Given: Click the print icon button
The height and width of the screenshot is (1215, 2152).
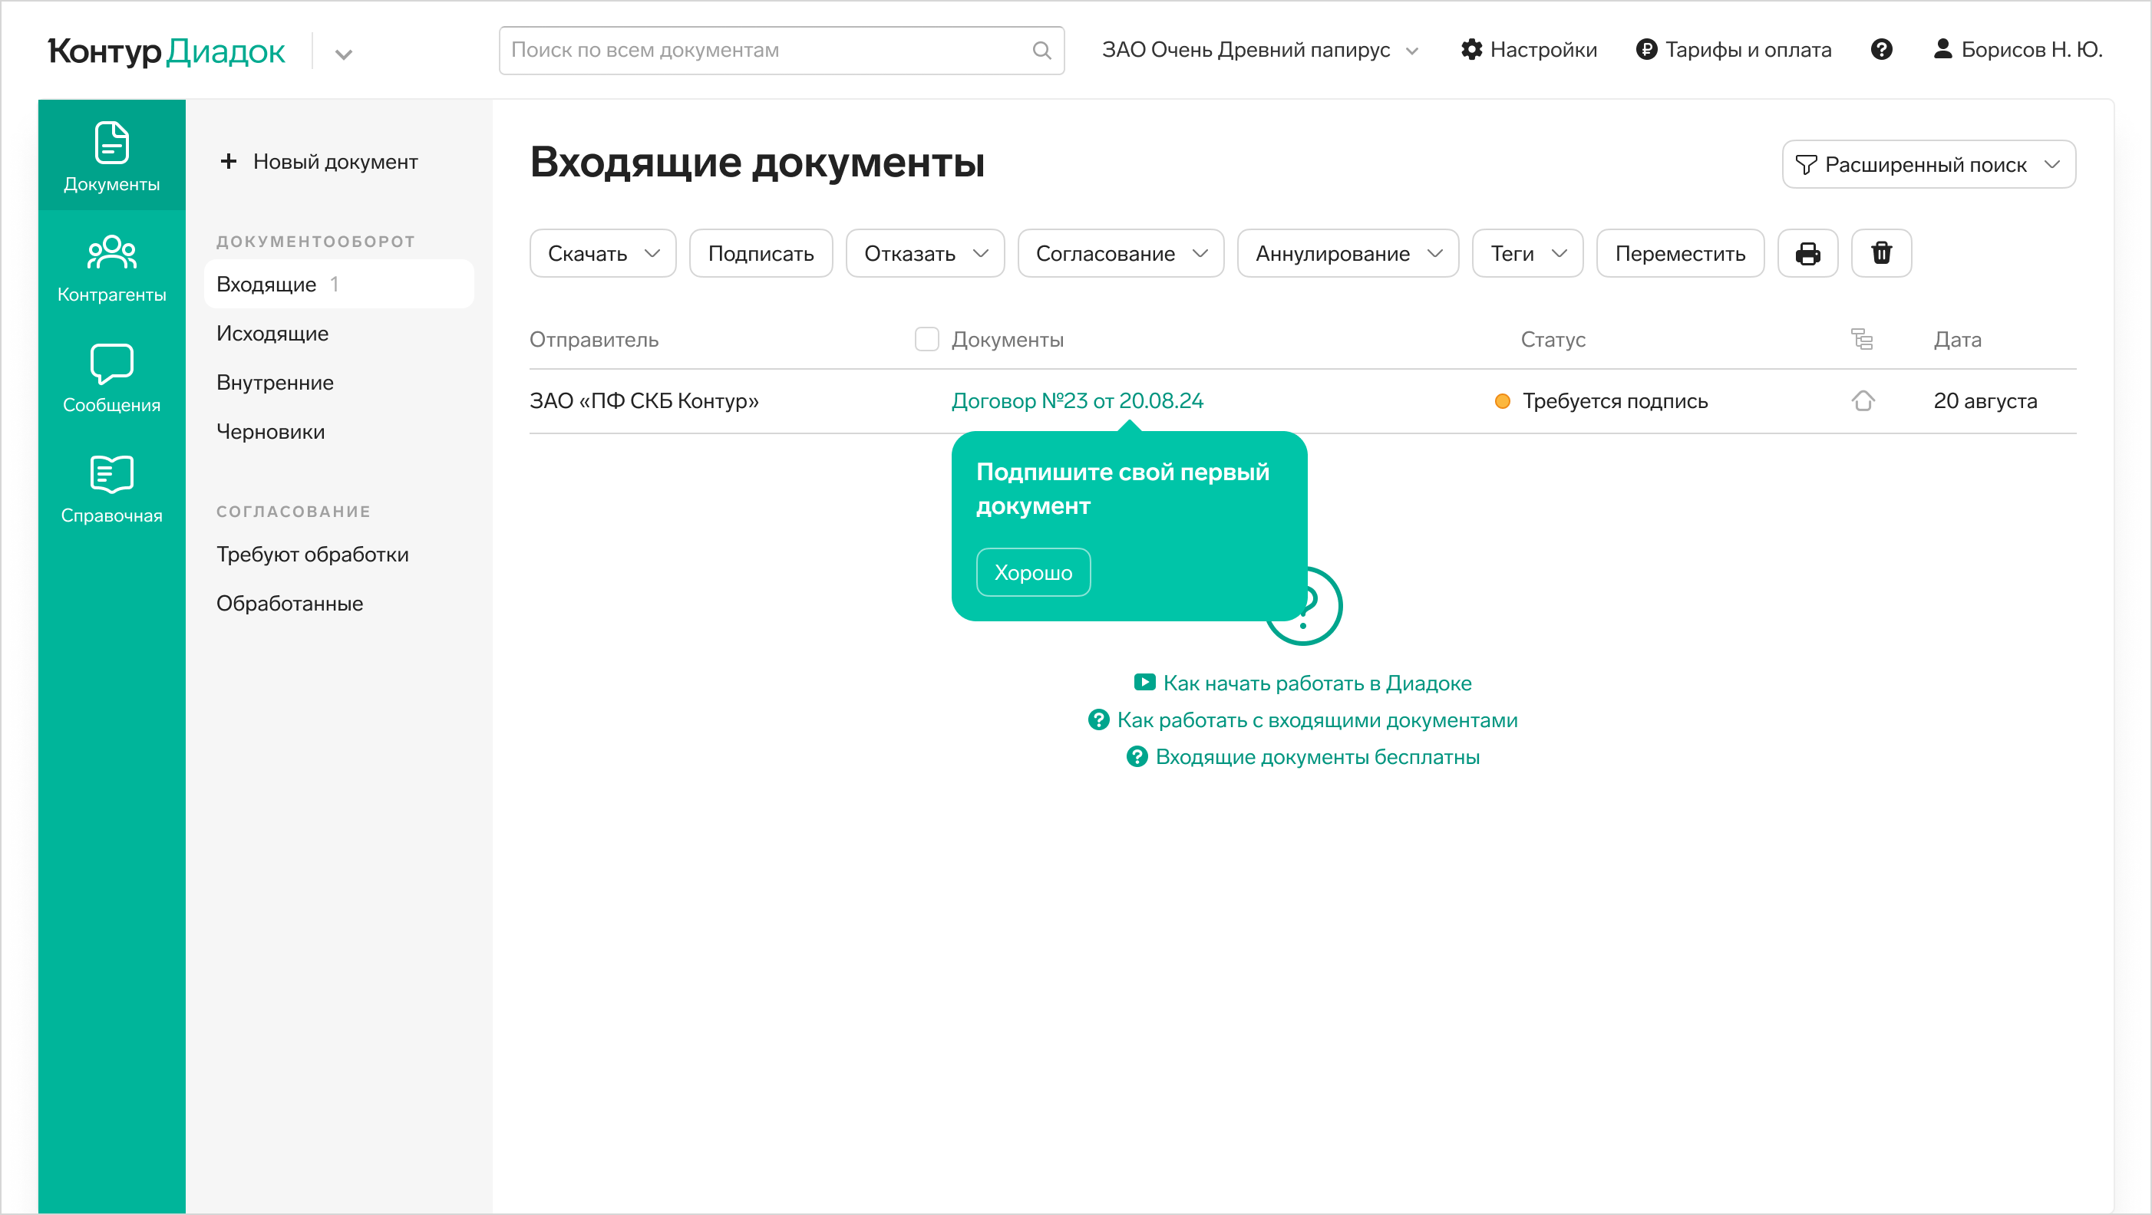Looking at the screenshot, I should 1807,253.
